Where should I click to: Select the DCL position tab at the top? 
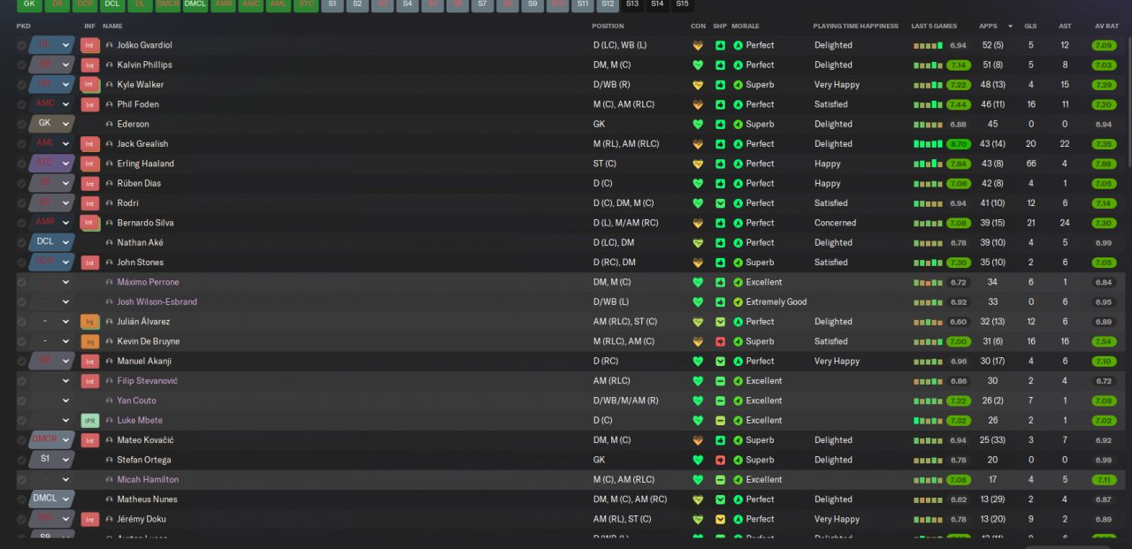click(111, 4)
